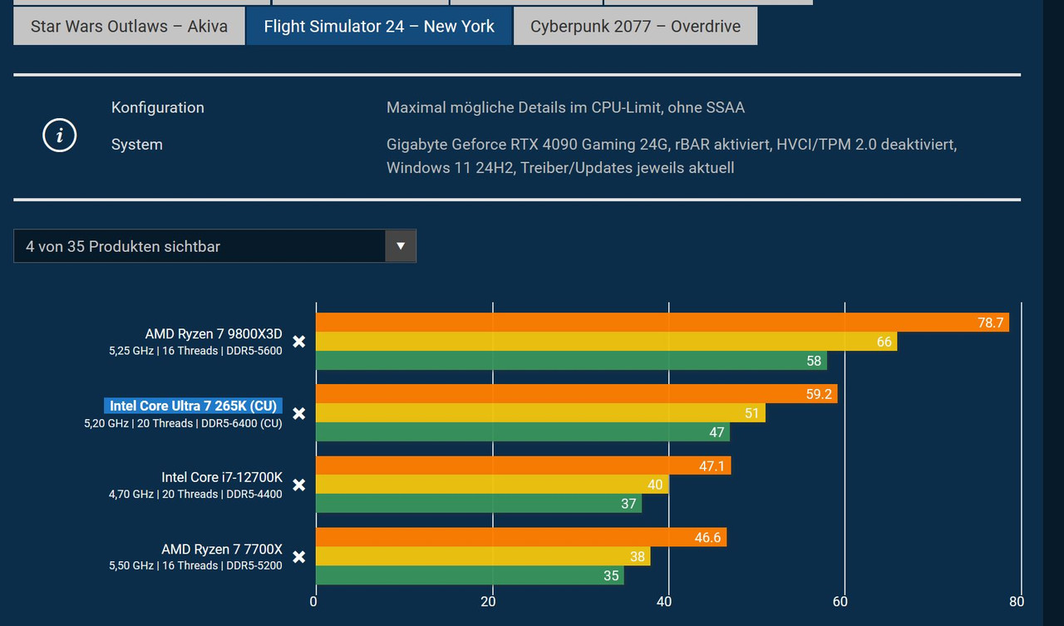The image size is (1064, 626).
Task: Hide Intel Core i7-12700K via its X icon
Action: [x=298, y=485]
